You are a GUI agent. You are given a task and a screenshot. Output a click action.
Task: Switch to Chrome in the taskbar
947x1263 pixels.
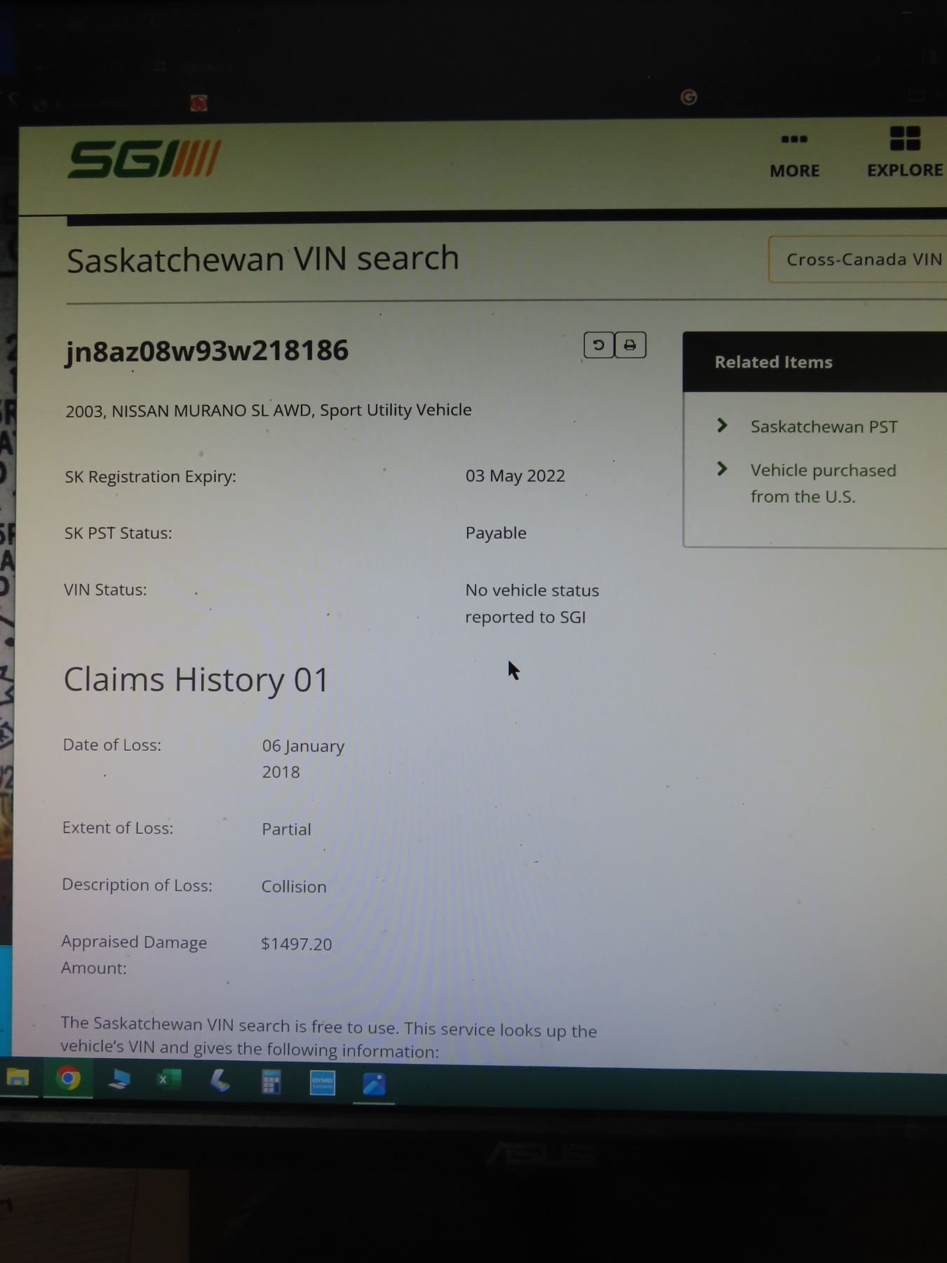pyautogui.click(x=68, y=1078)
